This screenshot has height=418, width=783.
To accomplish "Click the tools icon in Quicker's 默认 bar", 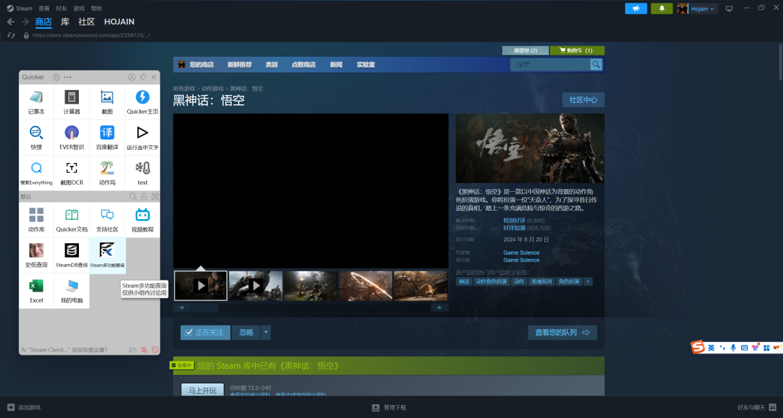I will coord(155,196).
